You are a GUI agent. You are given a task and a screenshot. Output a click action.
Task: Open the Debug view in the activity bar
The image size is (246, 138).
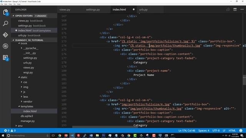coord(5,46)
